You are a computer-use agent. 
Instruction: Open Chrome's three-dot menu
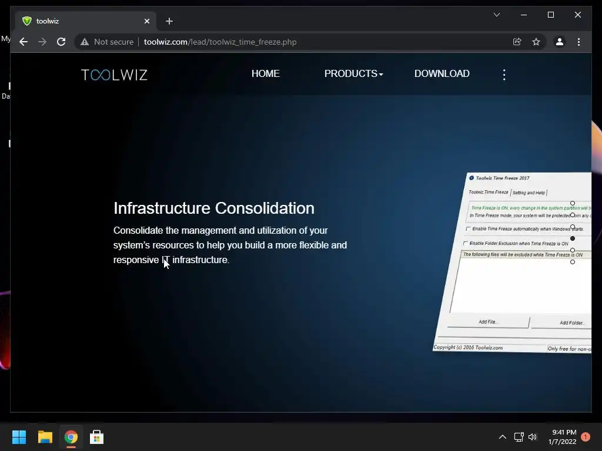pyautogui.click(x=578, y=42)
